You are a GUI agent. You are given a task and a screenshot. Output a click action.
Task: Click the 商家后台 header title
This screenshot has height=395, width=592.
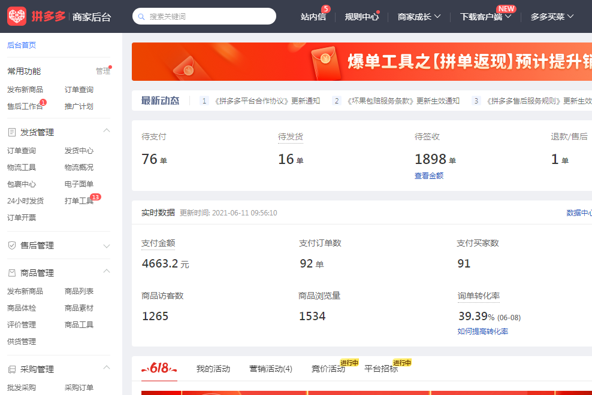click(x=92, y=17)
